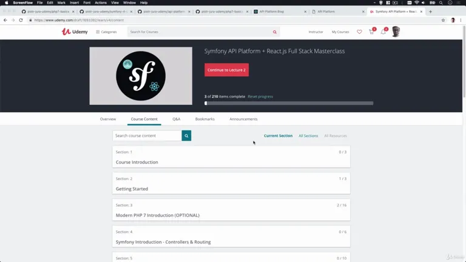Viewport: 466px width, 262px height.
Task: Expand Section 3 Modern PHP 7 Introduction
Action: (231, 210)
